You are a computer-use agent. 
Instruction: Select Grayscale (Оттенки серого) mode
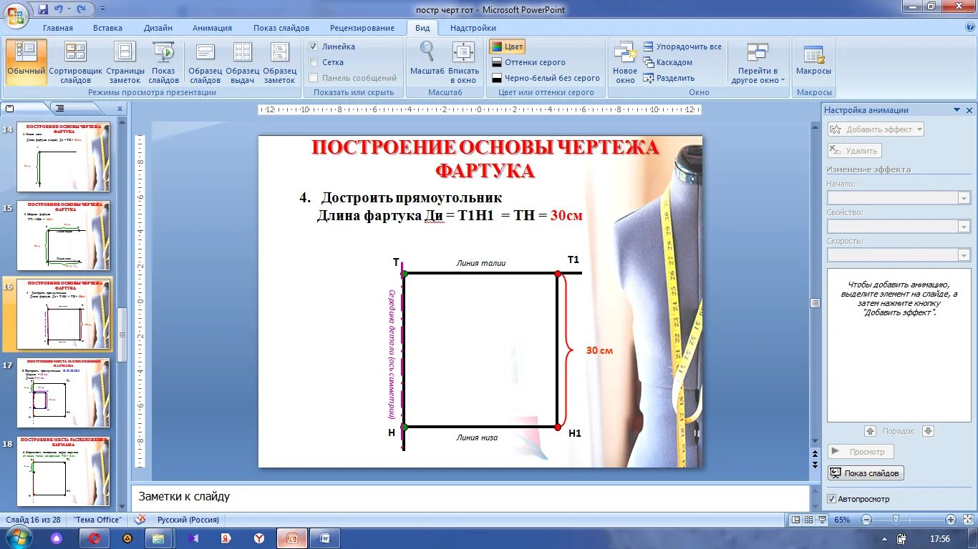(528, 62)
